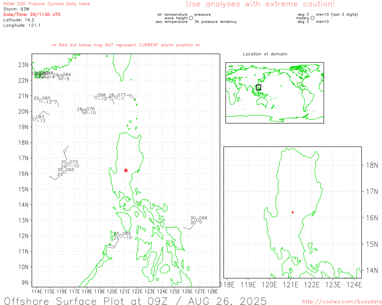Click the 121E longitude label on main map
The image size is (382, 305).
[x=125, y=291]
